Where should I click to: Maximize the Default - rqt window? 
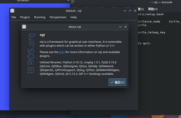(x=130, y=11)
